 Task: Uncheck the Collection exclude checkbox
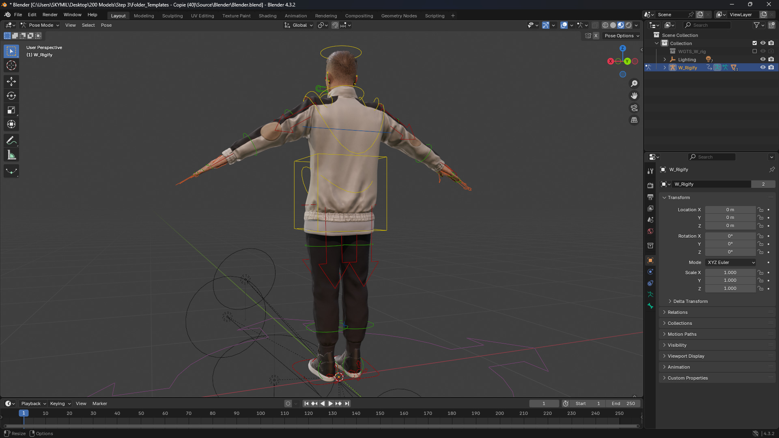click(755, 43)
